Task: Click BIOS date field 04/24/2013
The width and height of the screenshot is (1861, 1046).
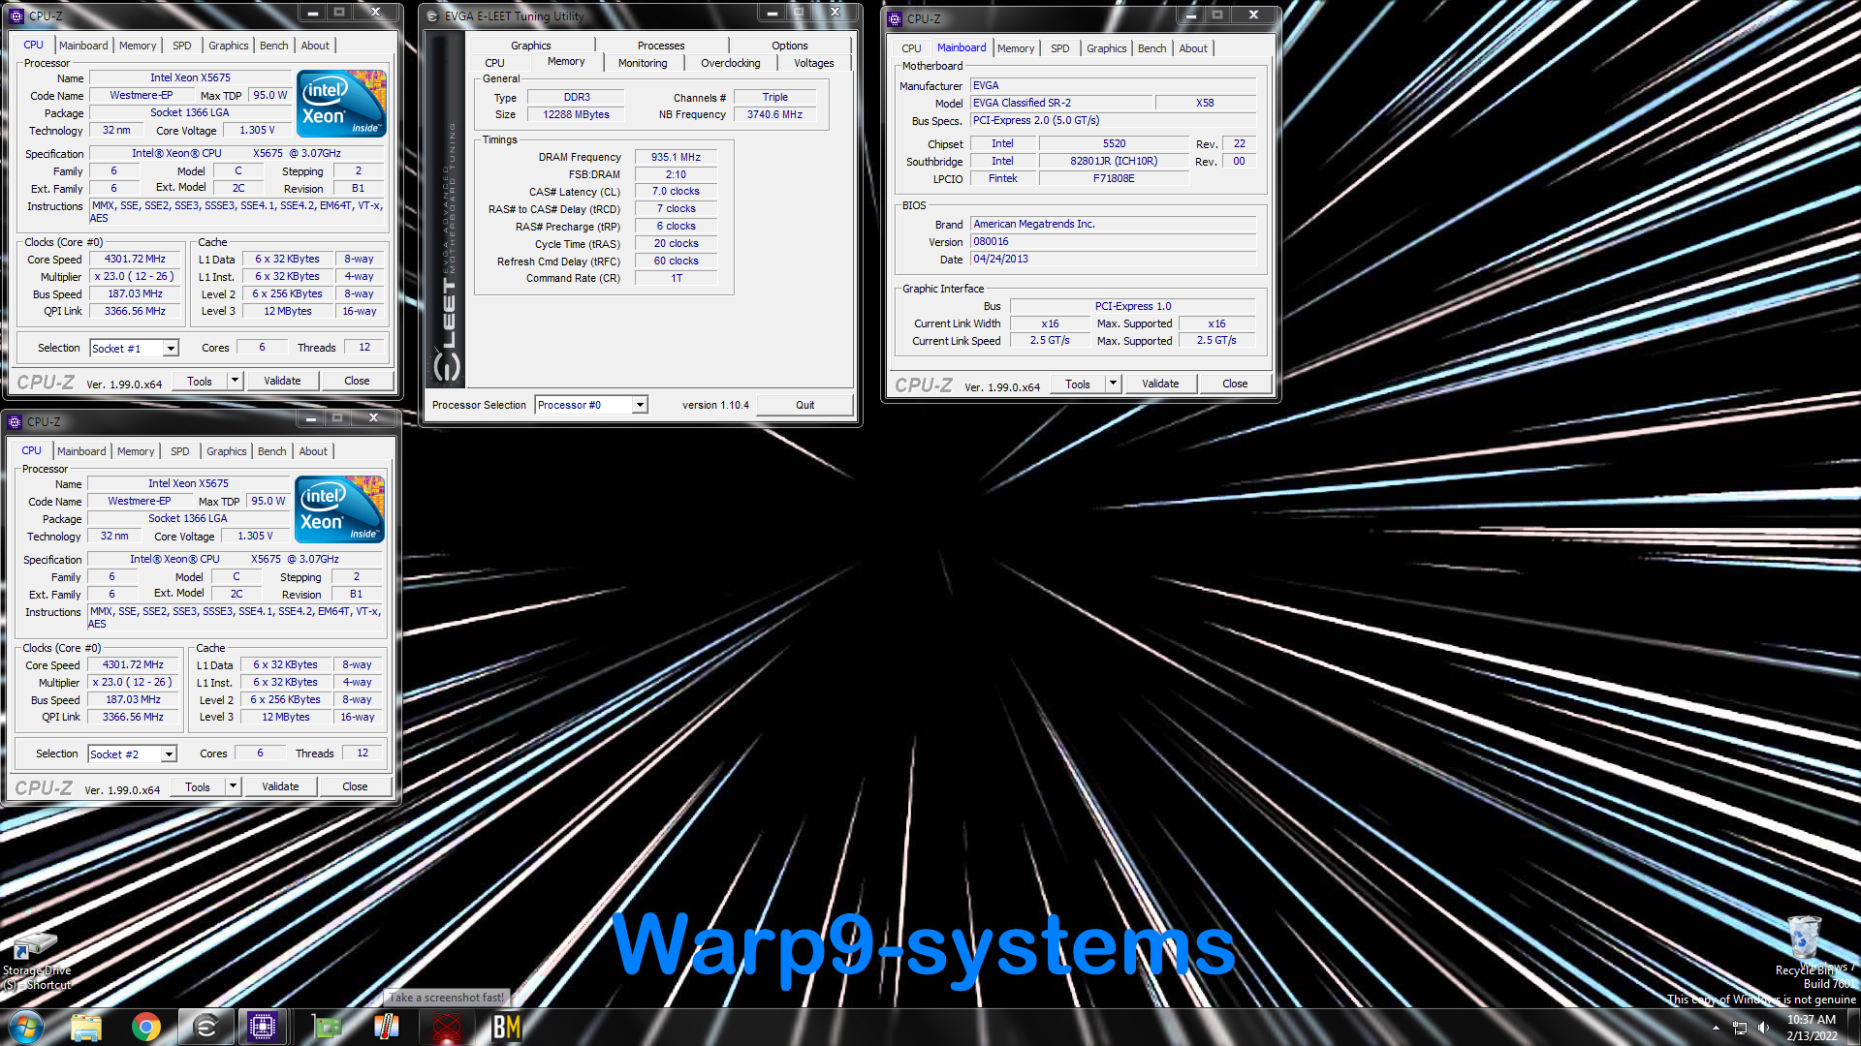Action: pos(1114,260)
